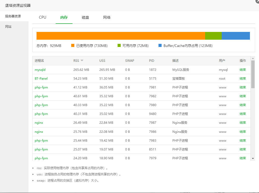
Task: Click the 进程名 column header
Action: (x=39, y=60)
